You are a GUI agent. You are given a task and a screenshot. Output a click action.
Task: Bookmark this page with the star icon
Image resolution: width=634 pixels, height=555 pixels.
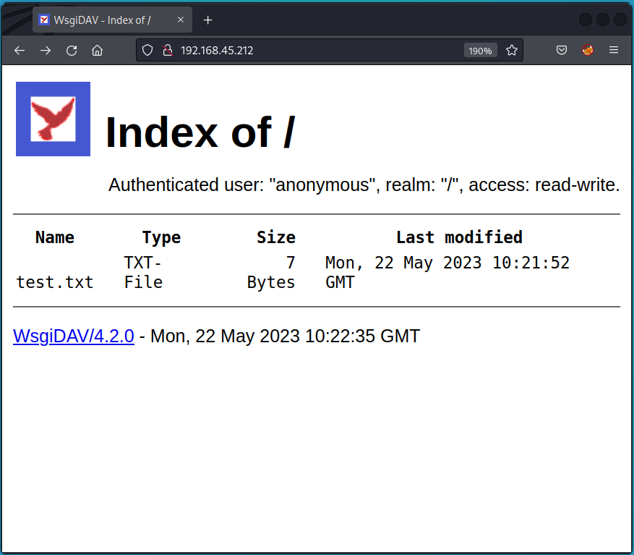click(512, 51)
